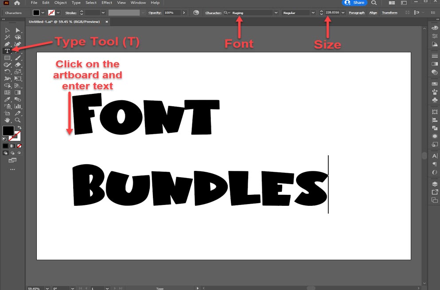Open the Layers panel icon

[435, 184]
